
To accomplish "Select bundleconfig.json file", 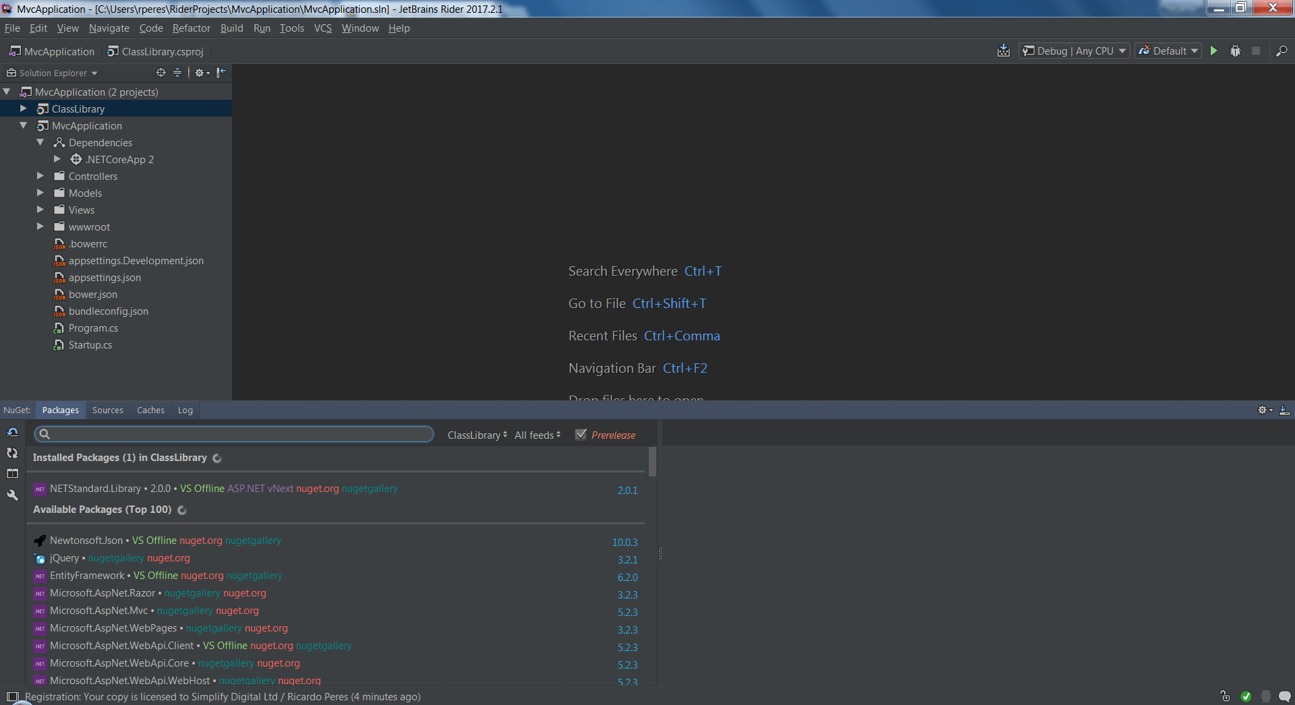I will point(109,311).
